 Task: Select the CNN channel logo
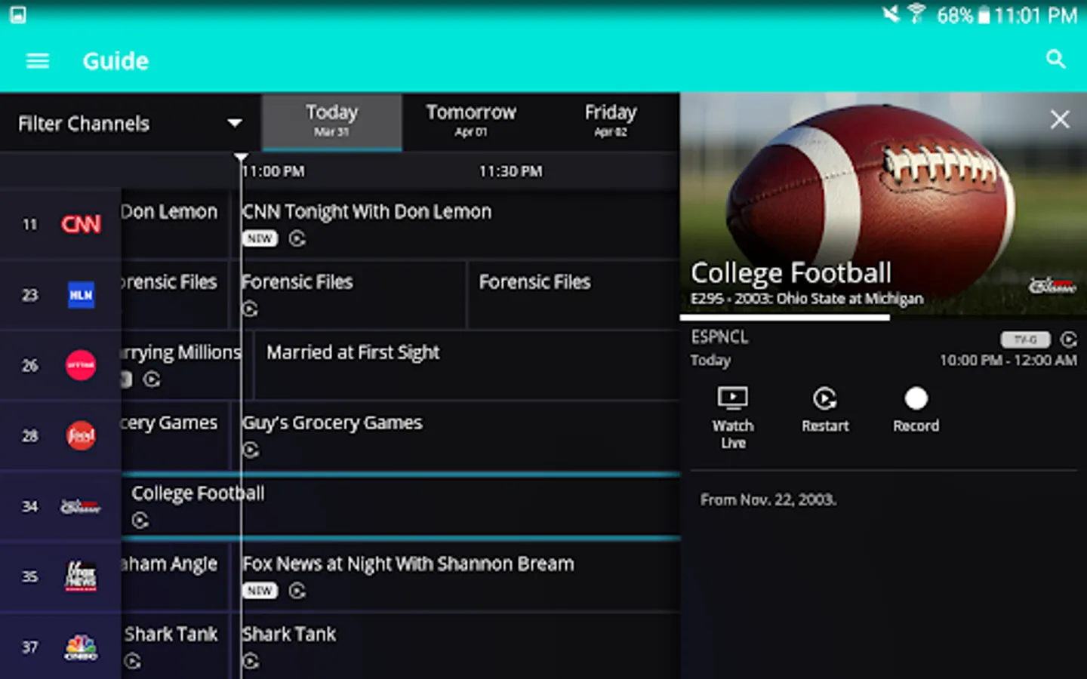point(81,224)
